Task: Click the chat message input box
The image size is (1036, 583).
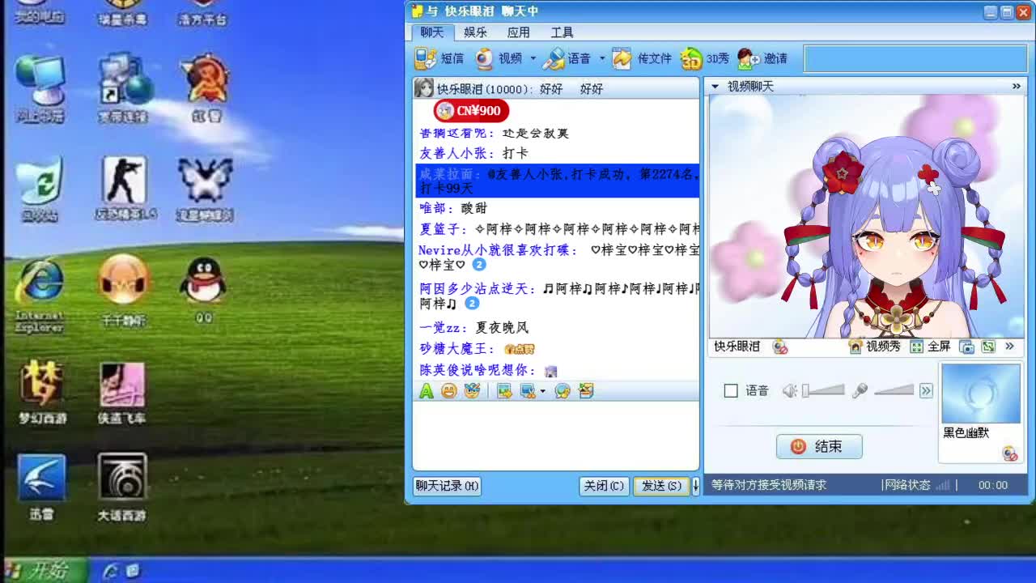Action: coord(555,436)
